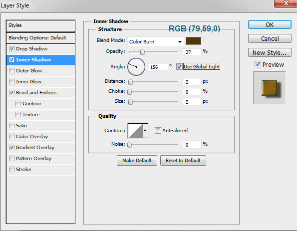
Task: Click the Opacity slider handle
Action: 142,52
